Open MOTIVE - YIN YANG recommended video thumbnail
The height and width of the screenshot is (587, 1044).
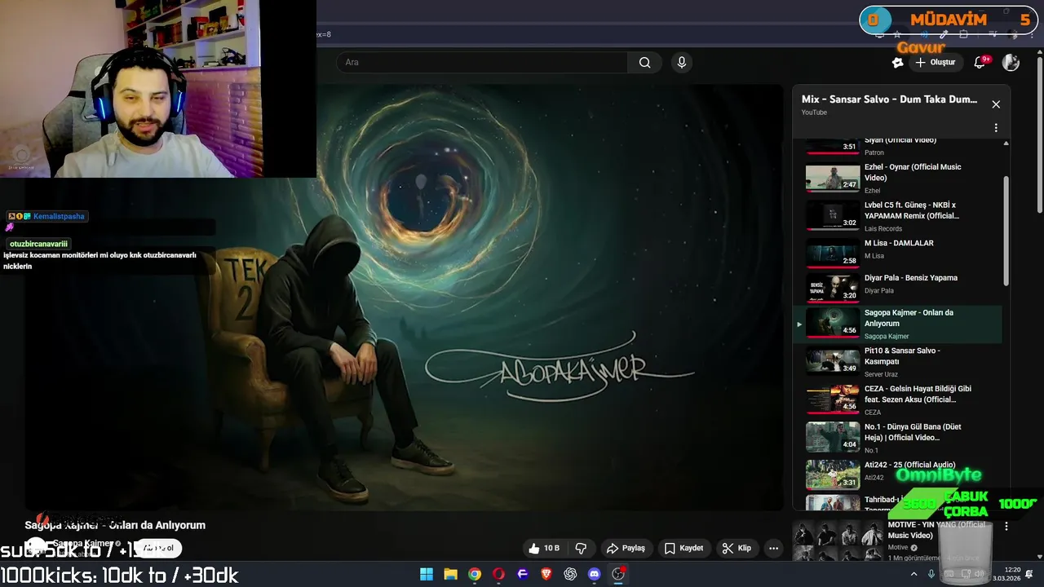click(x=838, y=541)
